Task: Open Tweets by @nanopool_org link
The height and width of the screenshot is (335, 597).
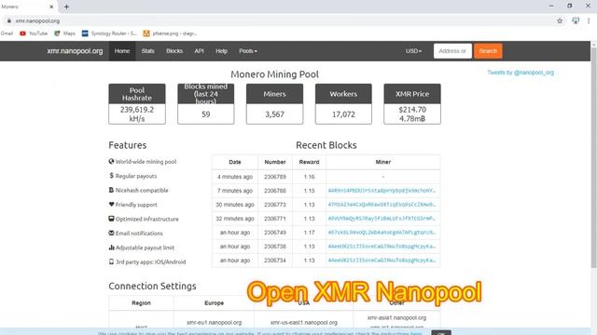Action: 521,73
